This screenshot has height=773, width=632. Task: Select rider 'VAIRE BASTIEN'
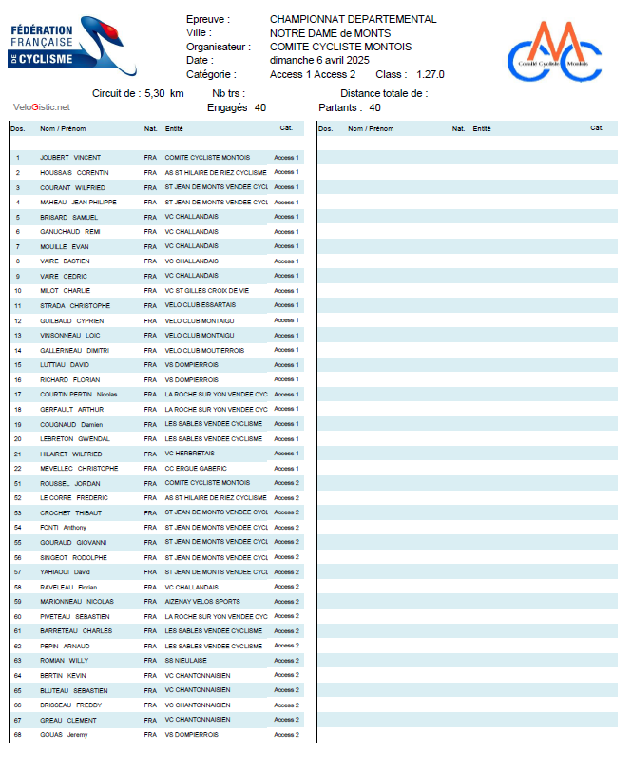click(x=65, y=261)
